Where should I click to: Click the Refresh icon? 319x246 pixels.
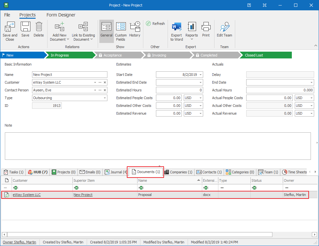click(155, 23)
